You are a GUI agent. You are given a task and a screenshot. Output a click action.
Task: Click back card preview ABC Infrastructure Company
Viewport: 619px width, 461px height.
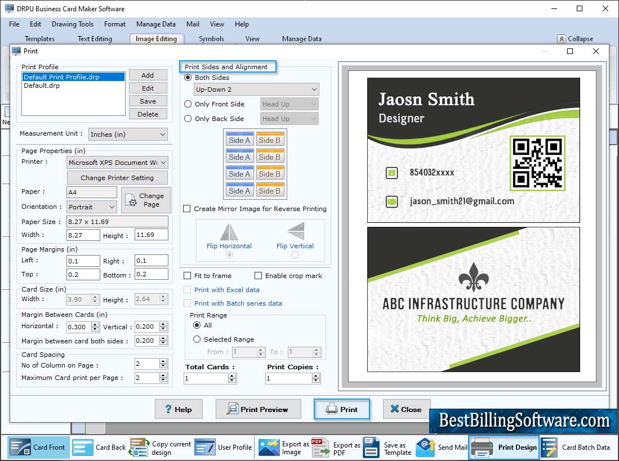pos(473,299)
